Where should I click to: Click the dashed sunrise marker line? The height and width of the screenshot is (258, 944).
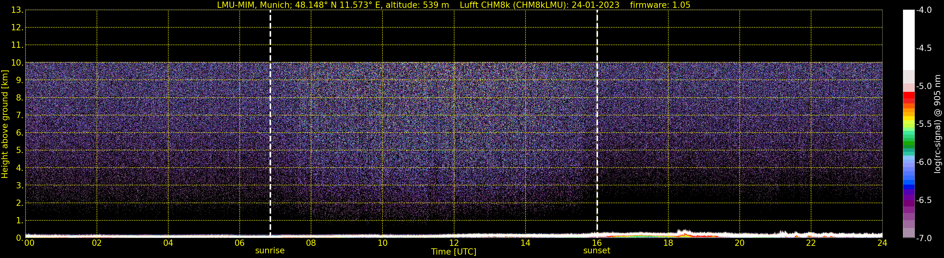[271, 123]
